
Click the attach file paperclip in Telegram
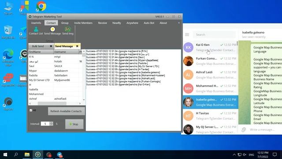[x=244, y=129]
